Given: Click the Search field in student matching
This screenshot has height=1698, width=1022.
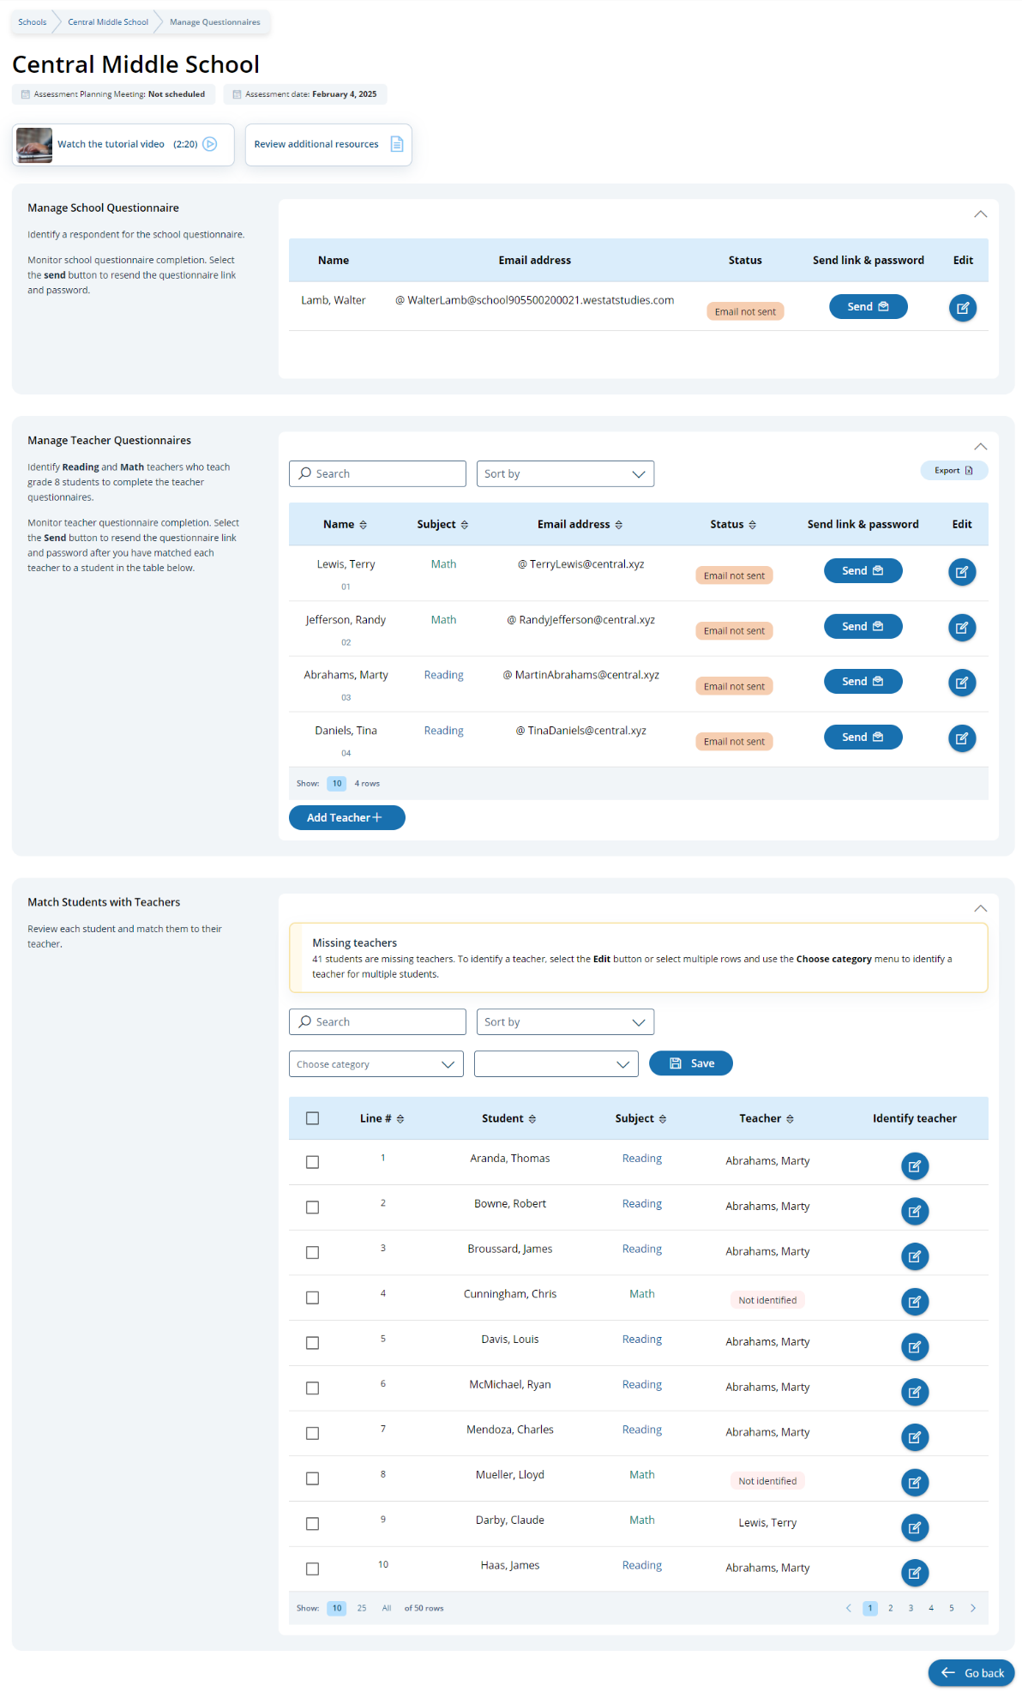Looking at the screenshot, I should (377, 1022).
